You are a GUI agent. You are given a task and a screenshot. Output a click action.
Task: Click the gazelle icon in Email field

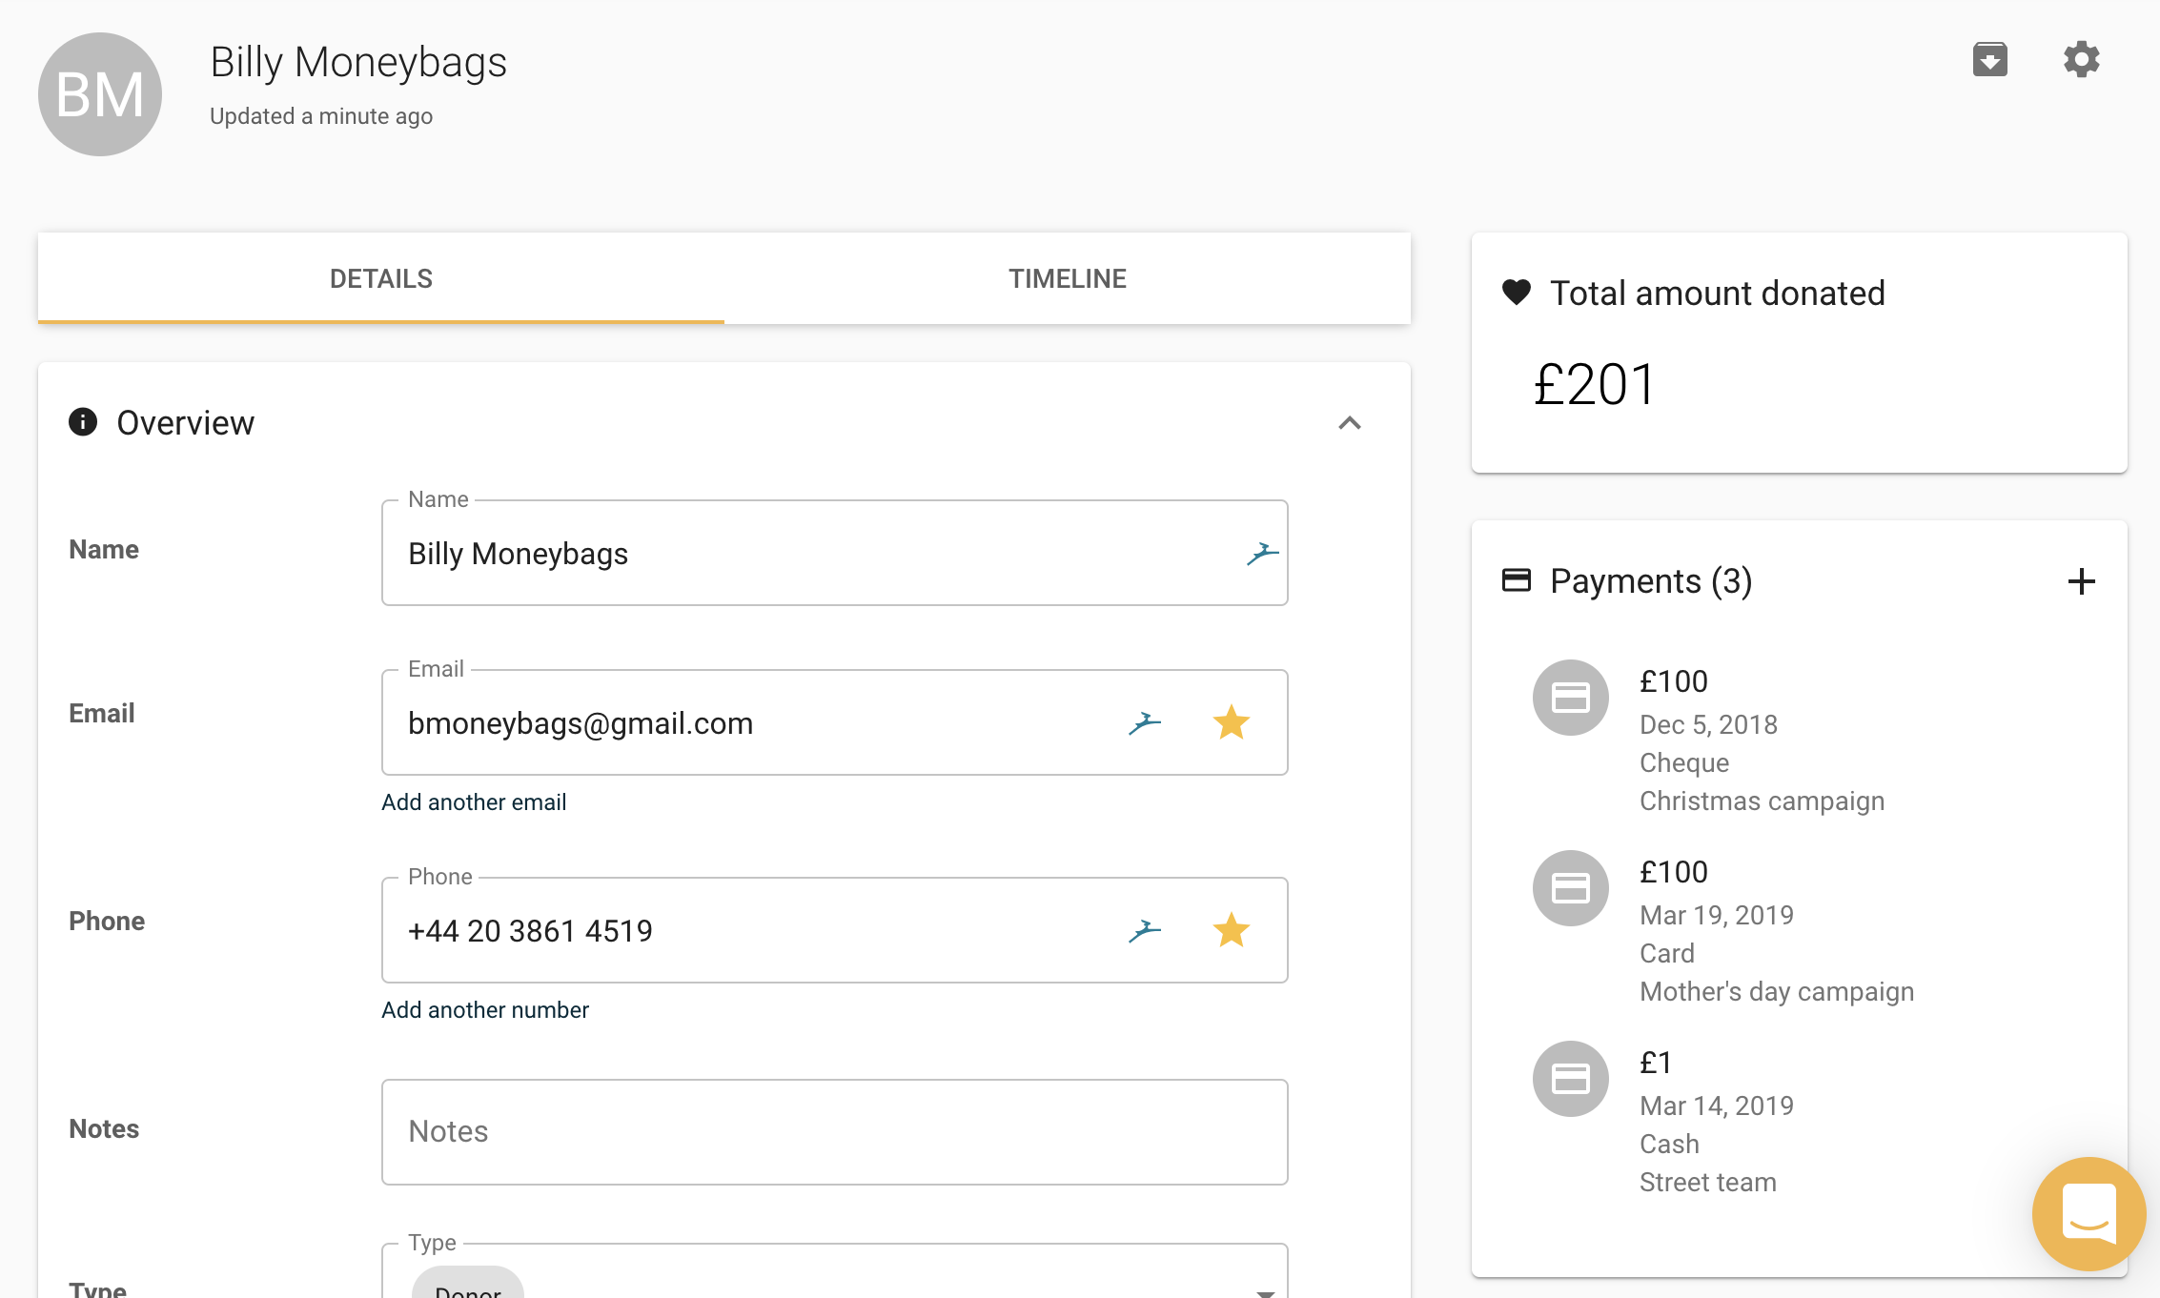click(x=1144, y=723)
